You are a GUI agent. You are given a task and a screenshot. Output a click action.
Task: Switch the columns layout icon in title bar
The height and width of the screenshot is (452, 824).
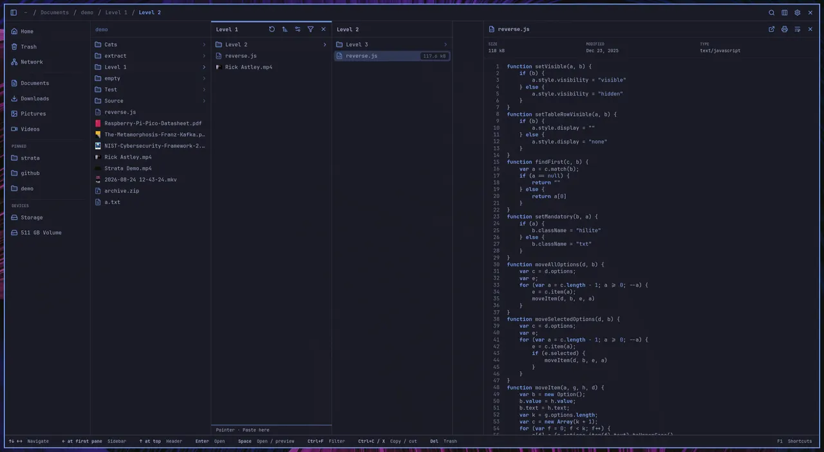click(x=785, y=12)
